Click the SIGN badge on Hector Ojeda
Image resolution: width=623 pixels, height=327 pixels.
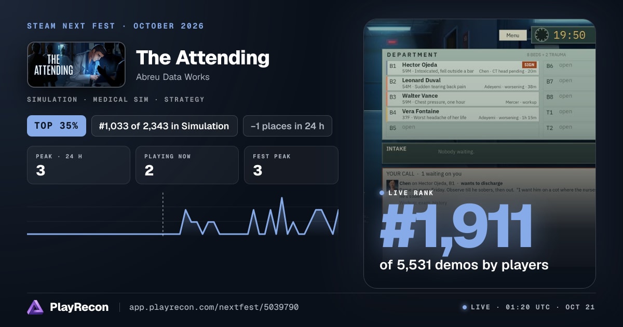529,65
